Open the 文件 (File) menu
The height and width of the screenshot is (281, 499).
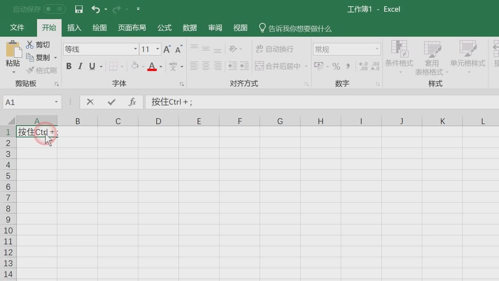(17, 28)
